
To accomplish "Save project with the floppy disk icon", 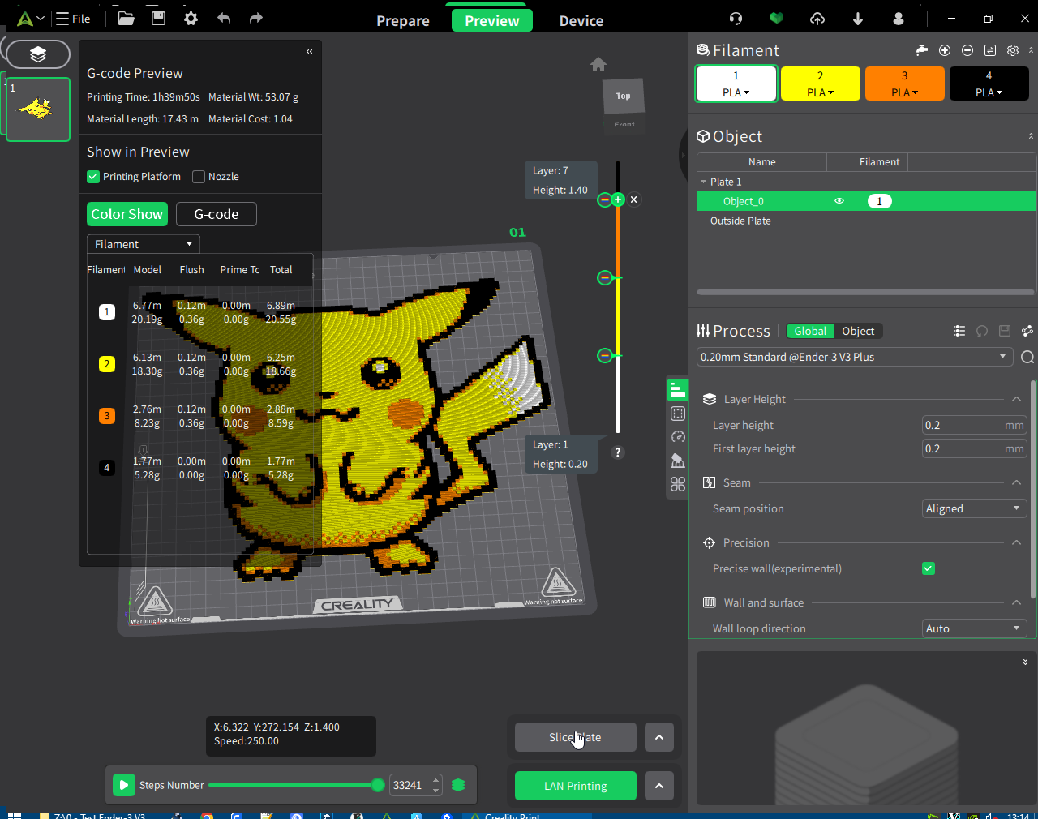I will pos(158,18).
